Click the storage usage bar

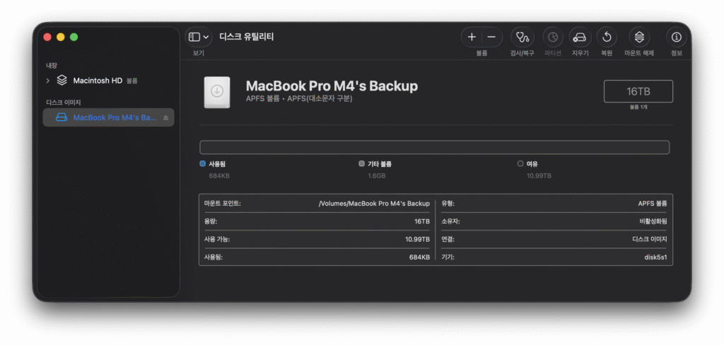(x=434, y=148)
